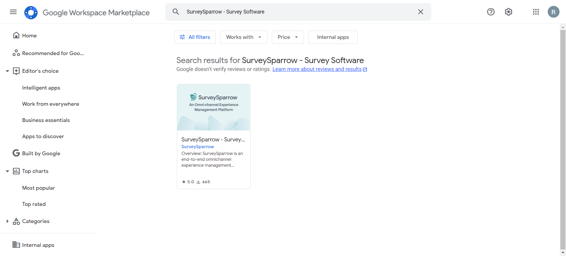Expand the Price dropdown
Screen dimensions: 566x256
click(x=287, y=37)
